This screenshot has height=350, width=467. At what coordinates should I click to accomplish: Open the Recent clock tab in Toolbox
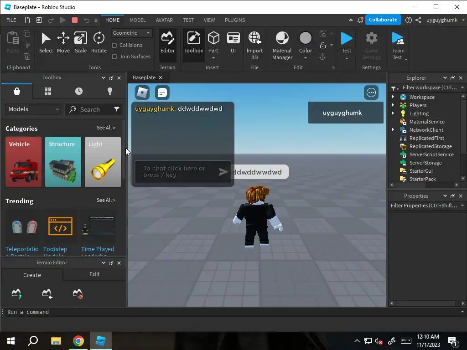79,91
